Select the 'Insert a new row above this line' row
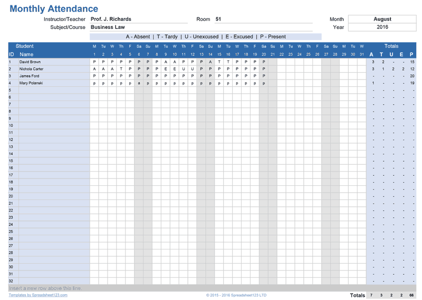The image size is (422, 300). coord(45,288)
